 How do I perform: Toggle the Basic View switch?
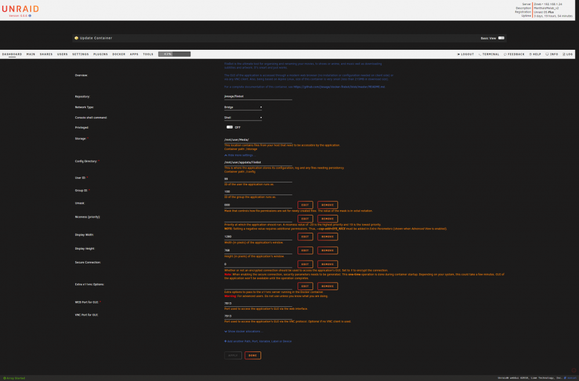point(501,38)
